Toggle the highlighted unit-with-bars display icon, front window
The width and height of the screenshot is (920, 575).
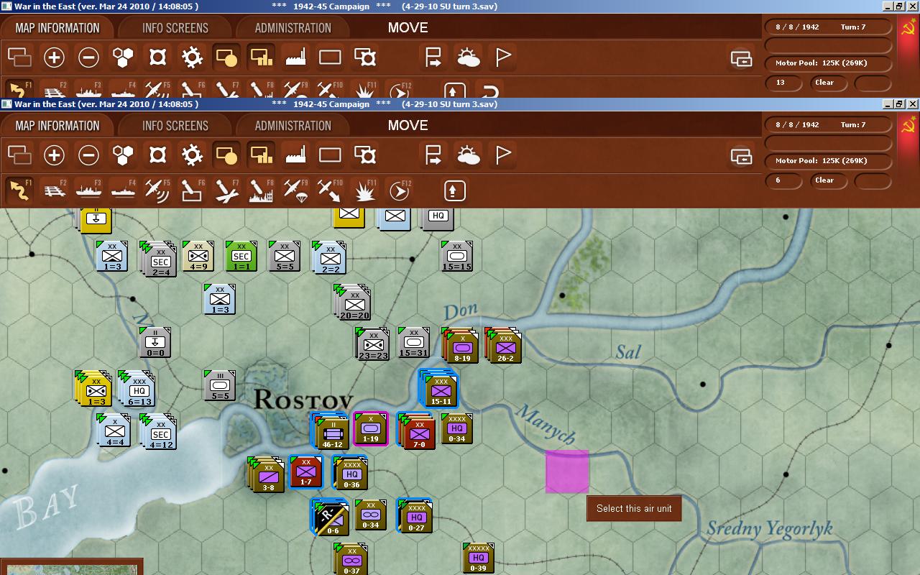point(261,155)
